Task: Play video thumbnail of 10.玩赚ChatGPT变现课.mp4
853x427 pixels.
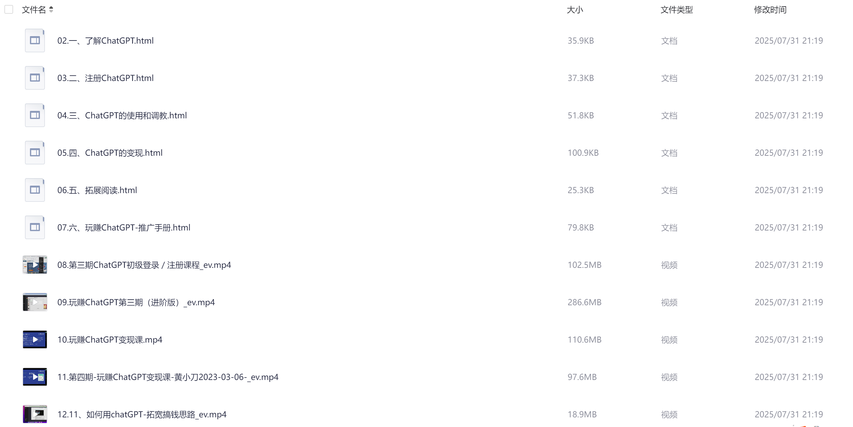Action: pos(35,339)
